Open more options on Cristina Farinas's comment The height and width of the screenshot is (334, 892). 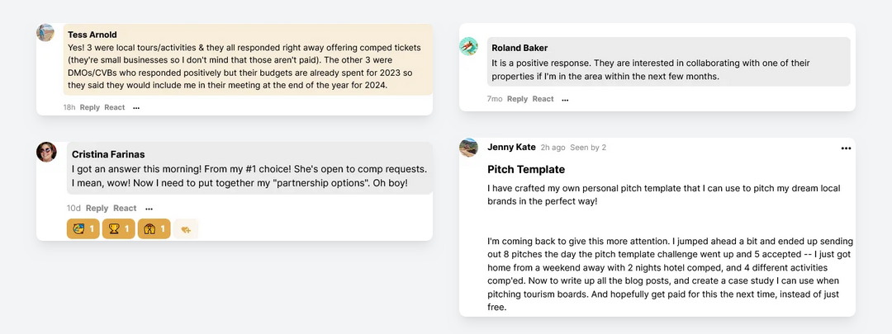149,209
